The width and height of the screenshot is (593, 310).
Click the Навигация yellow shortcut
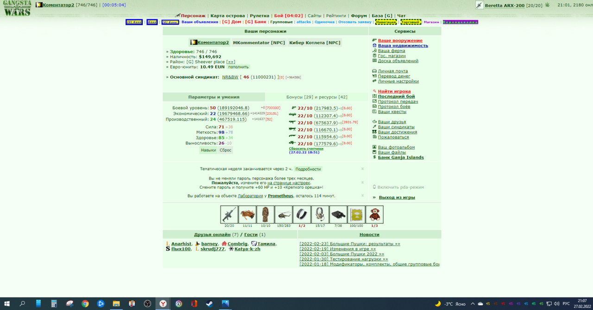click(386, 22)
